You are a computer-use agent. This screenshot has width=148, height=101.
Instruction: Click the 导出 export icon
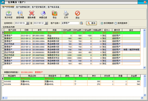[x=54, y=13]
